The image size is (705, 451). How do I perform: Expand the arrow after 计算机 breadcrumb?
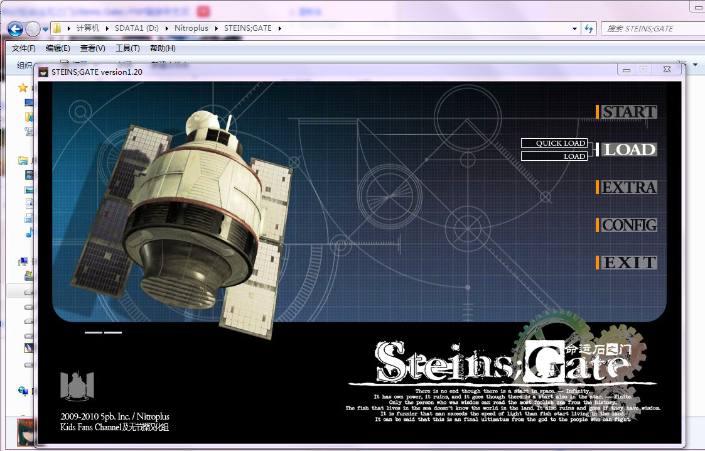point(107,28)
